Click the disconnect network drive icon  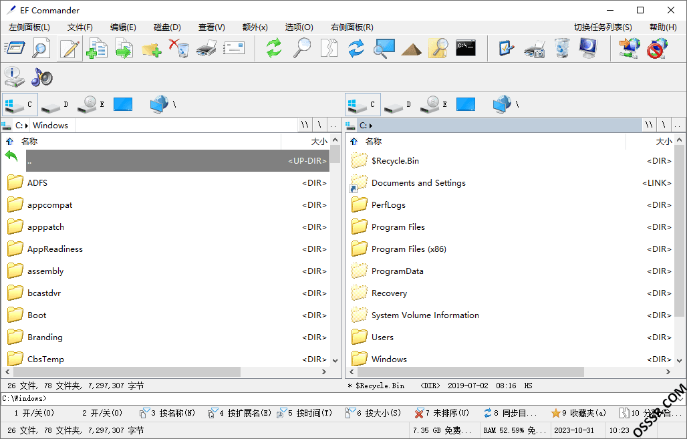[657, 48]
